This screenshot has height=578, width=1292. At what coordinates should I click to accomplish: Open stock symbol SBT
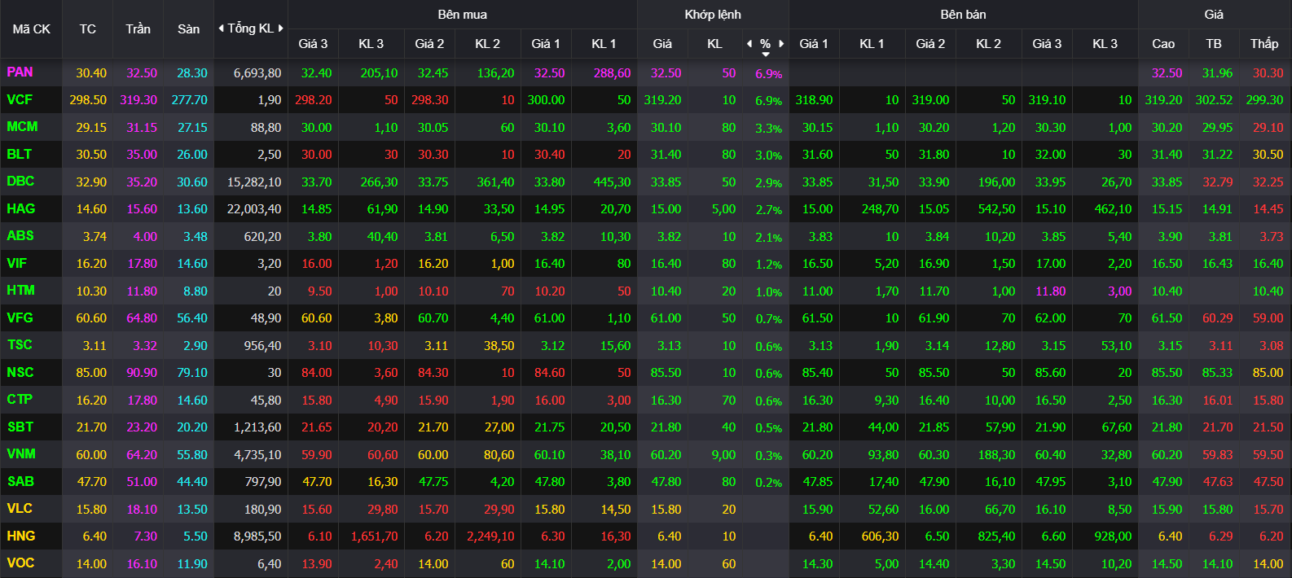click(x=20, y=427)
